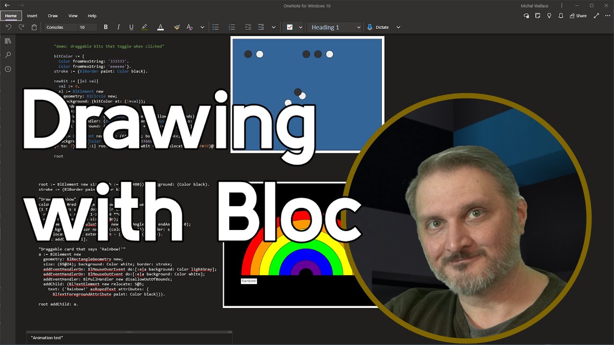This screenshot has height=345, width=614.
Task: Toggle underline formatting
Action: click(x=131, y=27)
